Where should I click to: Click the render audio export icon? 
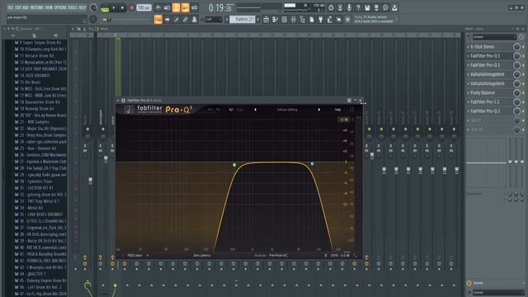point(376,7)
